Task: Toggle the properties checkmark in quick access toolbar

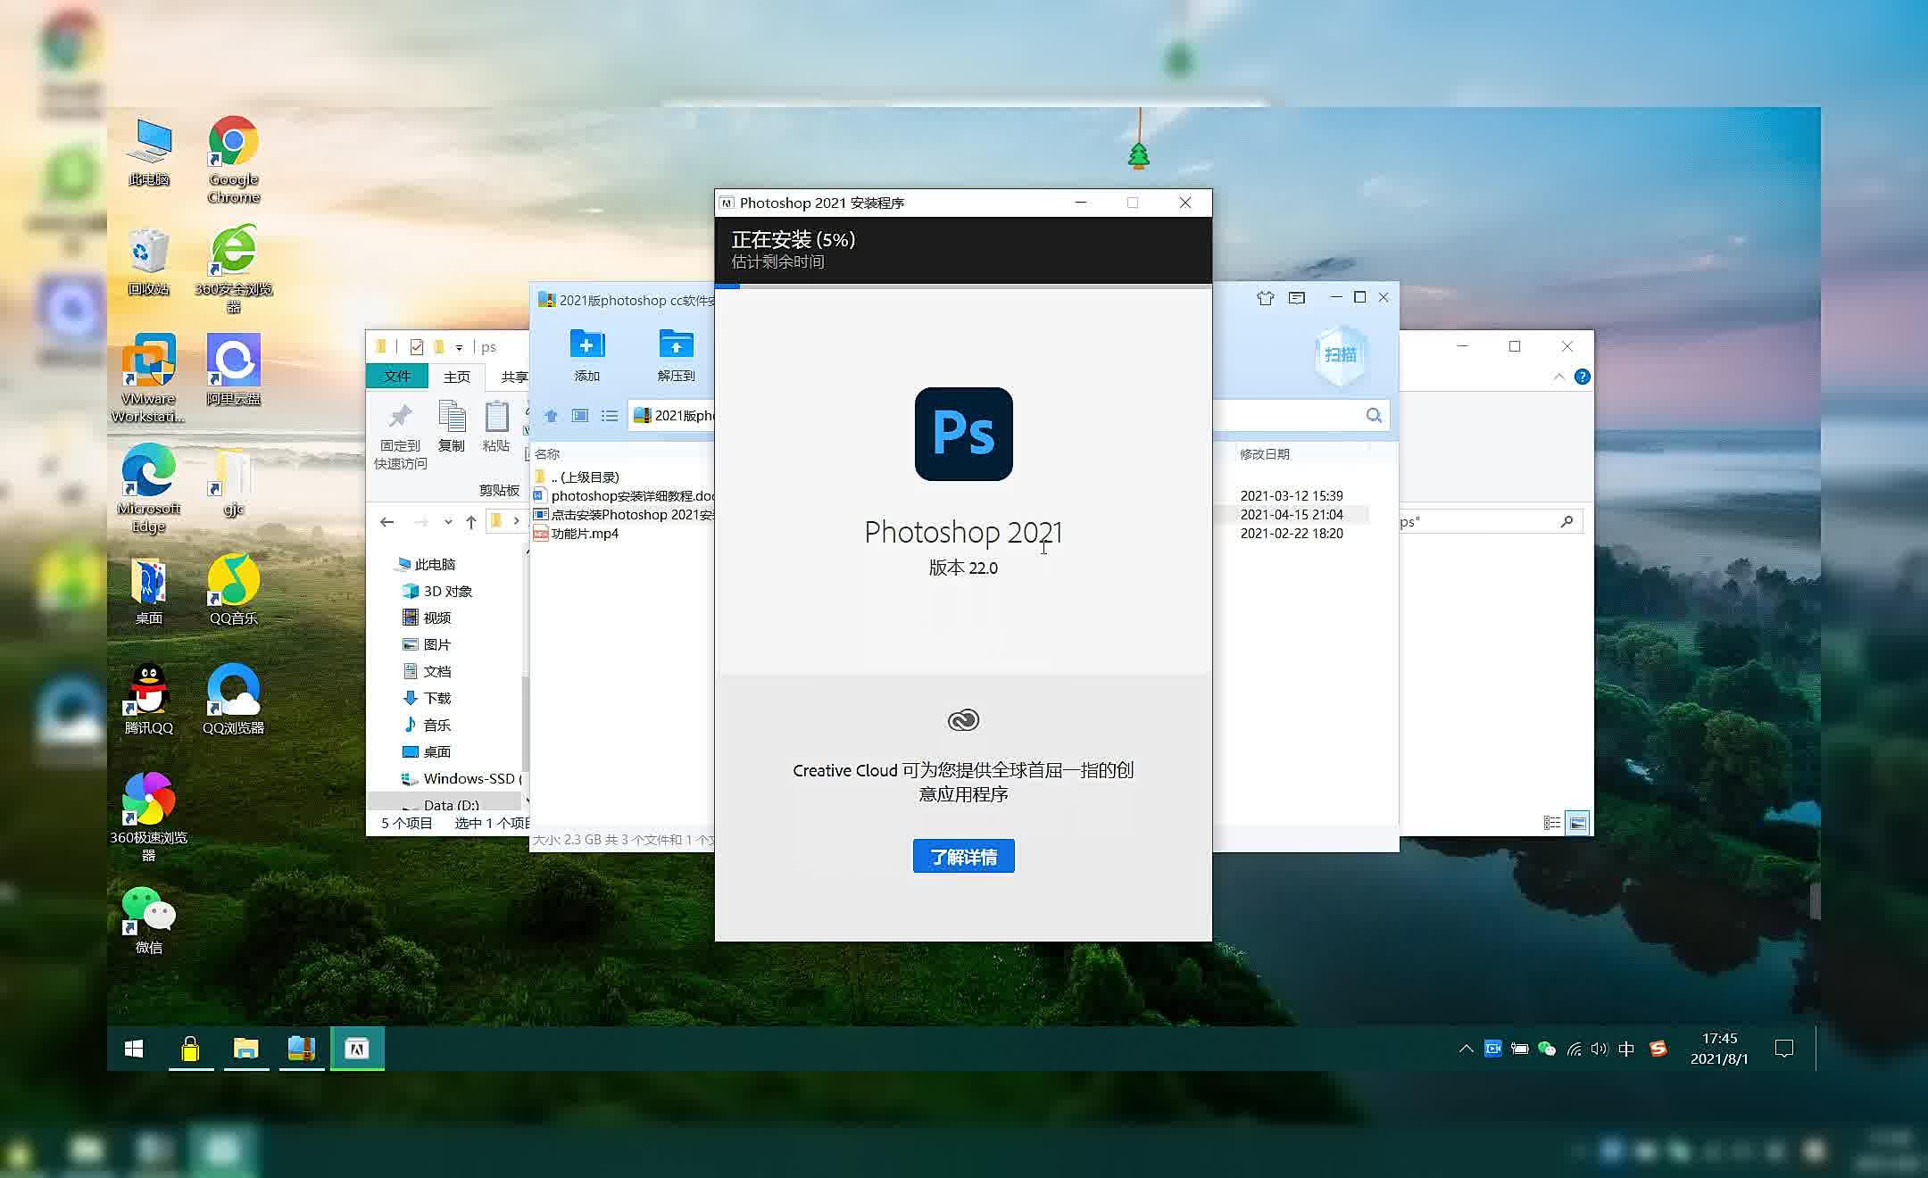Action: (x=417, y=347)
